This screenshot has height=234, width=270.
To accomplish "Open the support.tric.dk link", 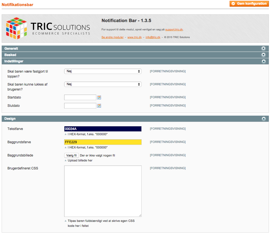I will pos(174,30).
